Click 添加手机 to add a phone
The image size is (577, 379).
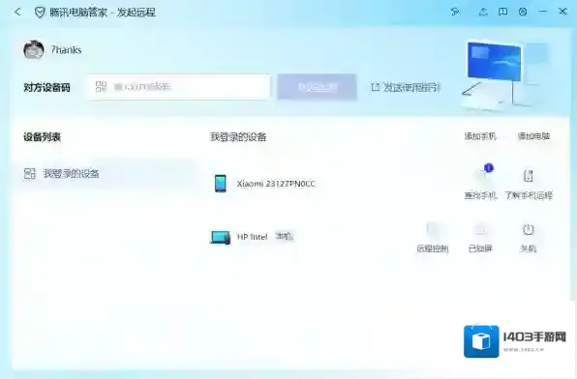[x=480, y=136]
